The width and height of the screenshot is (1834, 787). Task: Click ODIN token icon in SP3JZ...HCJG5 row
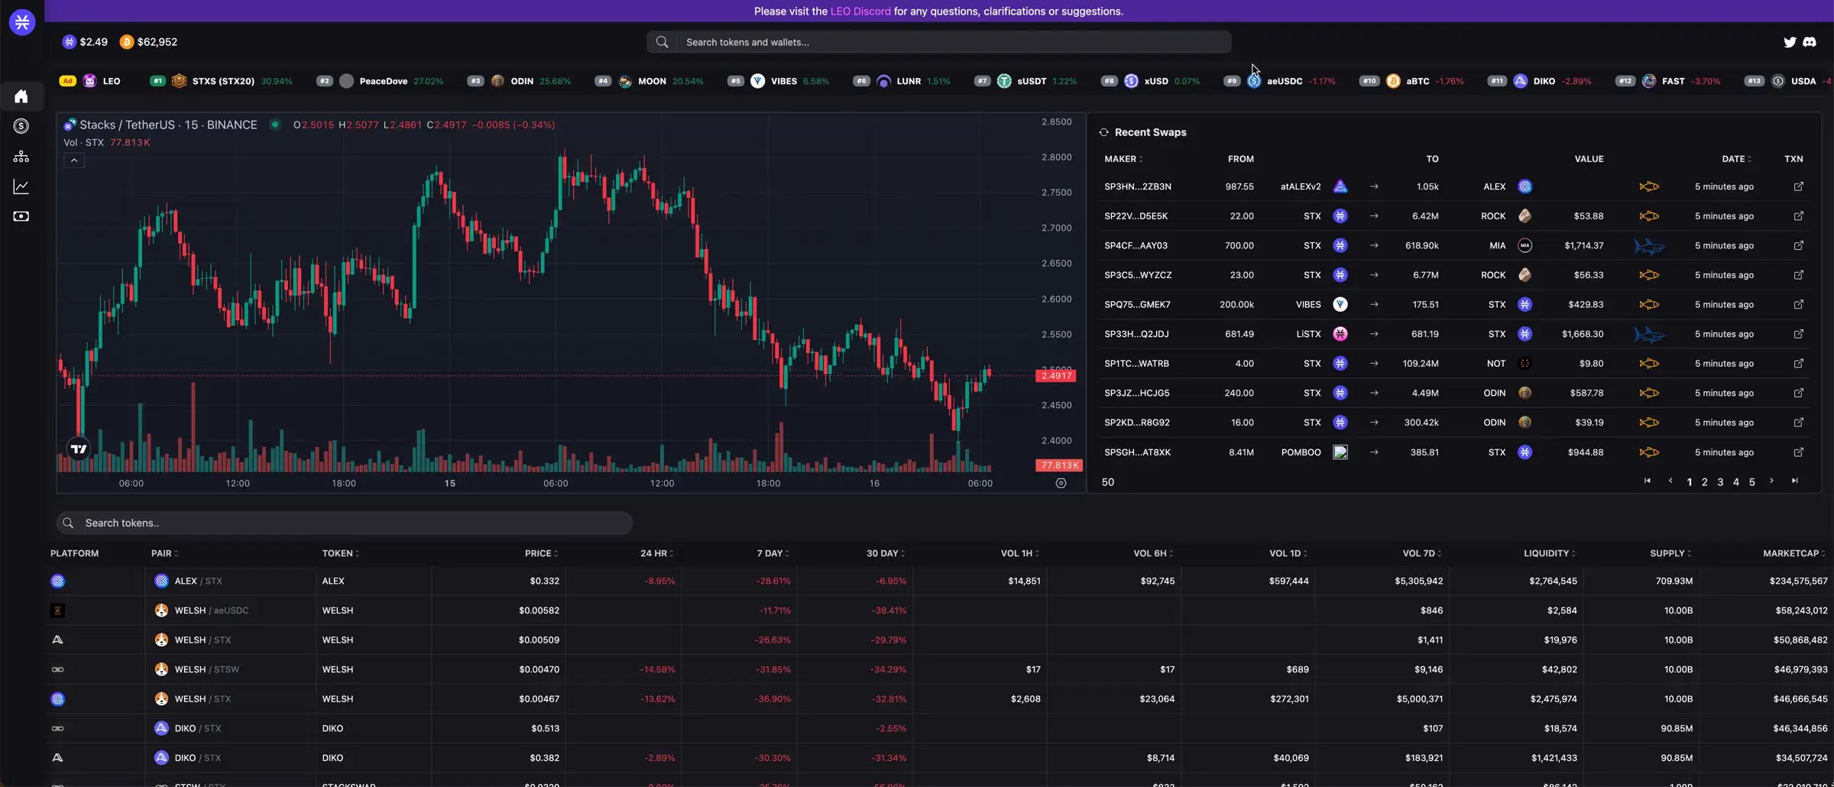[1525, 393]
